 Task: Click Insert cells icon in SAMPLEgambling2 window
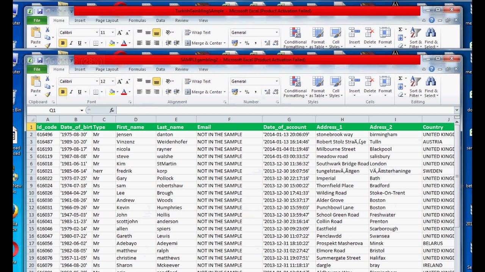(354, 82)
